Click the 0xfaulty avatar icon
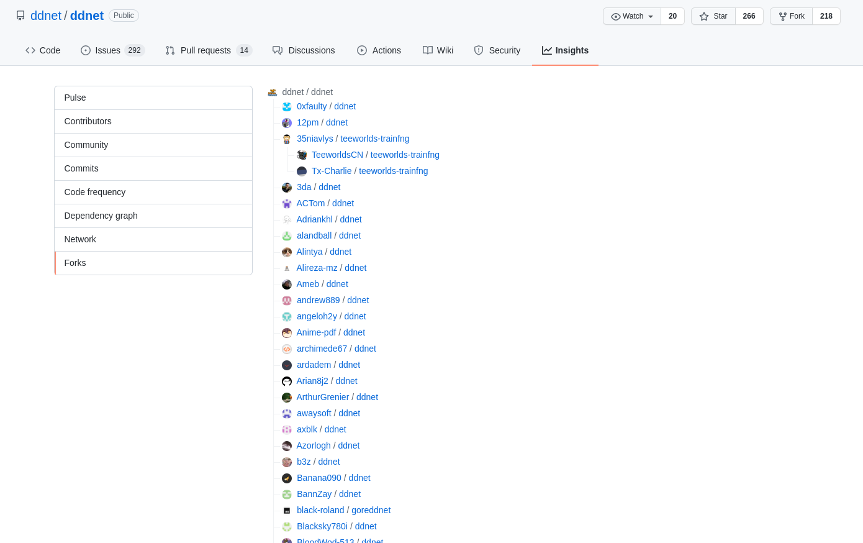This screenshot has width=863, height=543. [287, 107]
